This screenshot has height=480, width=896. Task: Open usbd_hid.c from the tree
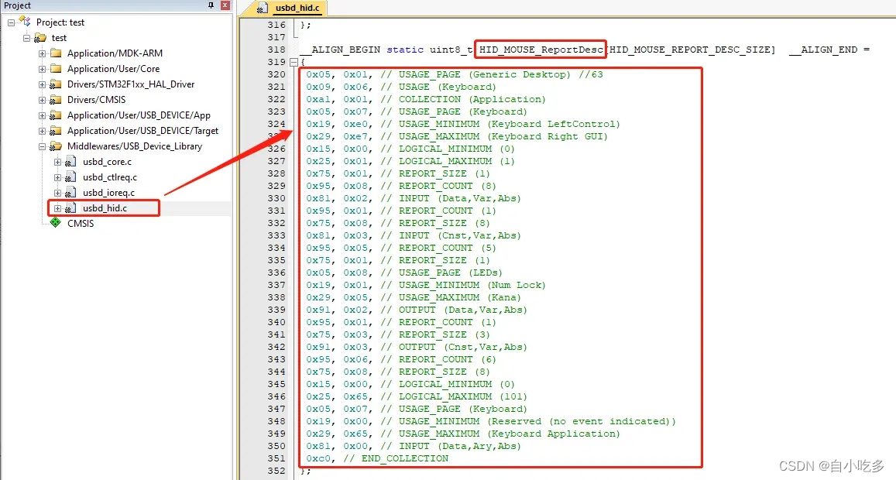click(105, 208)
